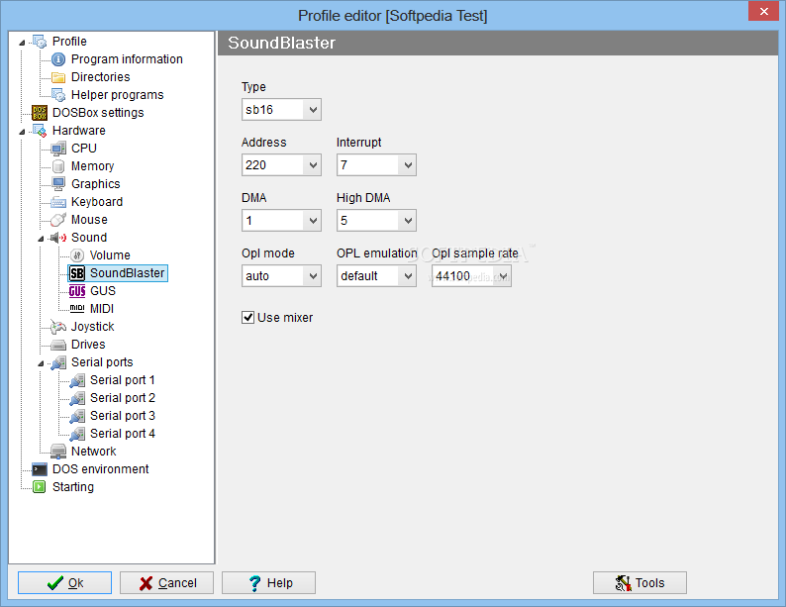Image resolution: width=786 pixels, height=607 pixels.
Task: Select the Graphics tree item
Action: [96, 184]
